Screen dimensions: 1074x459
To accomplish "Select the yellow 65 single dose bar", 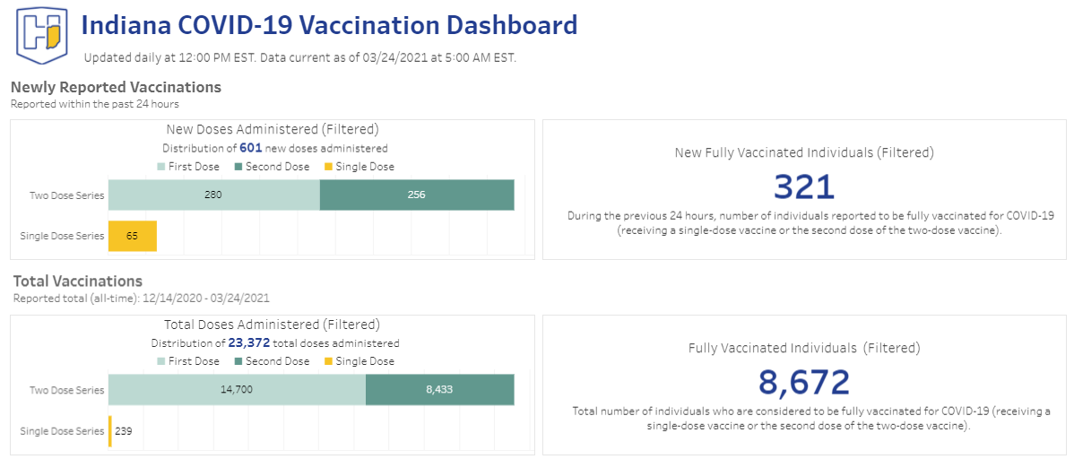I will click(133, 236).
